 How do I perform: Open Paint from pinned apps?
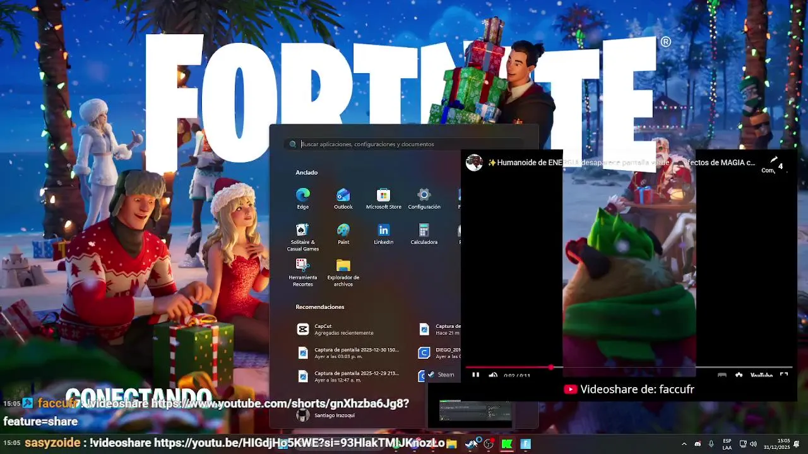tap(343, 234)
